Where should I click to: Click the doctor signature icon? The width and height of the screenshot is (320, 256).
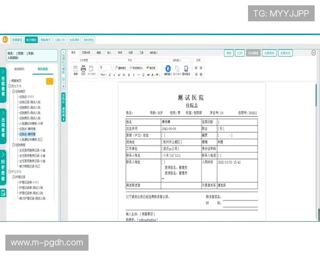click(x=186, y=68)
